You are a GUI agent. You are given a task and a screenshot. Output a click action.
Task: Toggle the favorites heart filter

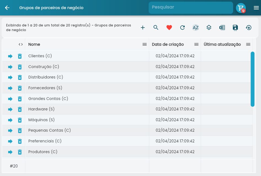[169, 28]
